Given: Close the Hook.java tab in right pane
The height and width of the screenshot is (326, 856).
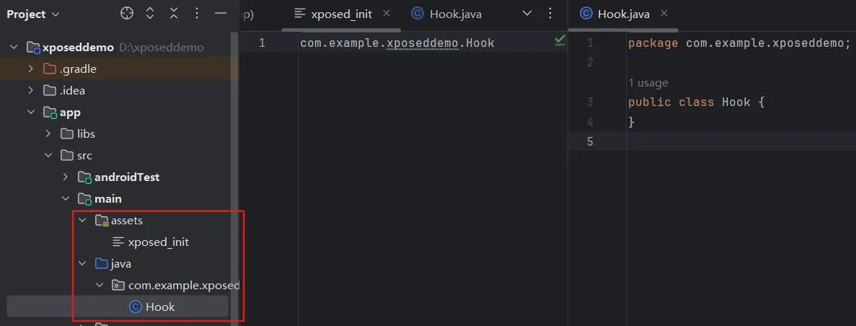Looking at the screenshot, I should (x=663, y=13).
